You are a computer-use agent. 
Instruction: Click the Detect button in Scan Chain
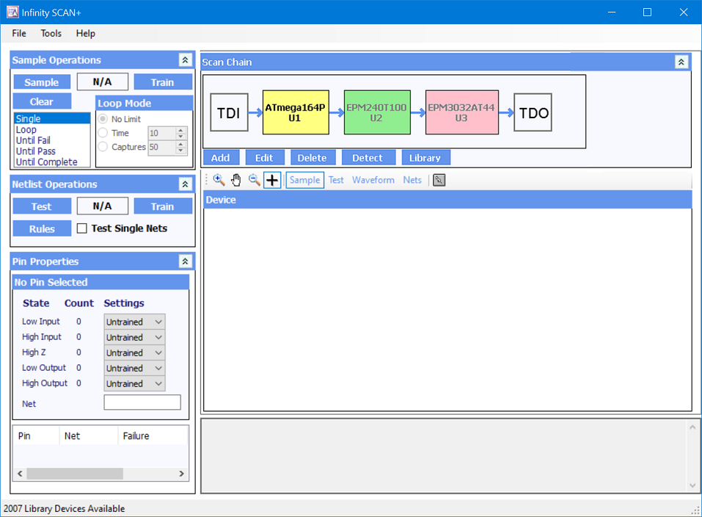tap(368, 158)
